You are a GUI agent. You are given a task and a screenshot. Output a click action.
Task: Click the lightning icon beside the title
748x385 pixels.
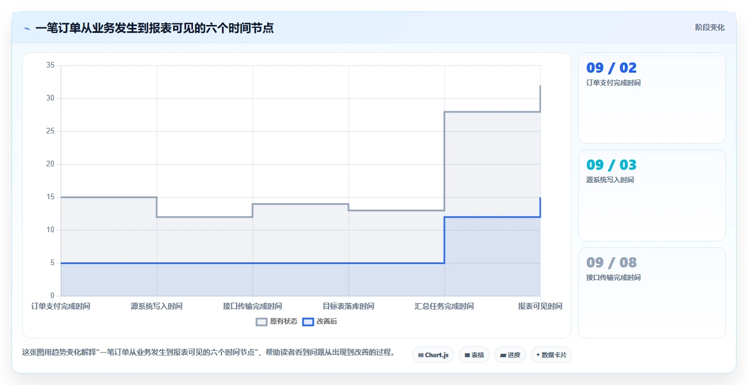click(x=27, y=28)
